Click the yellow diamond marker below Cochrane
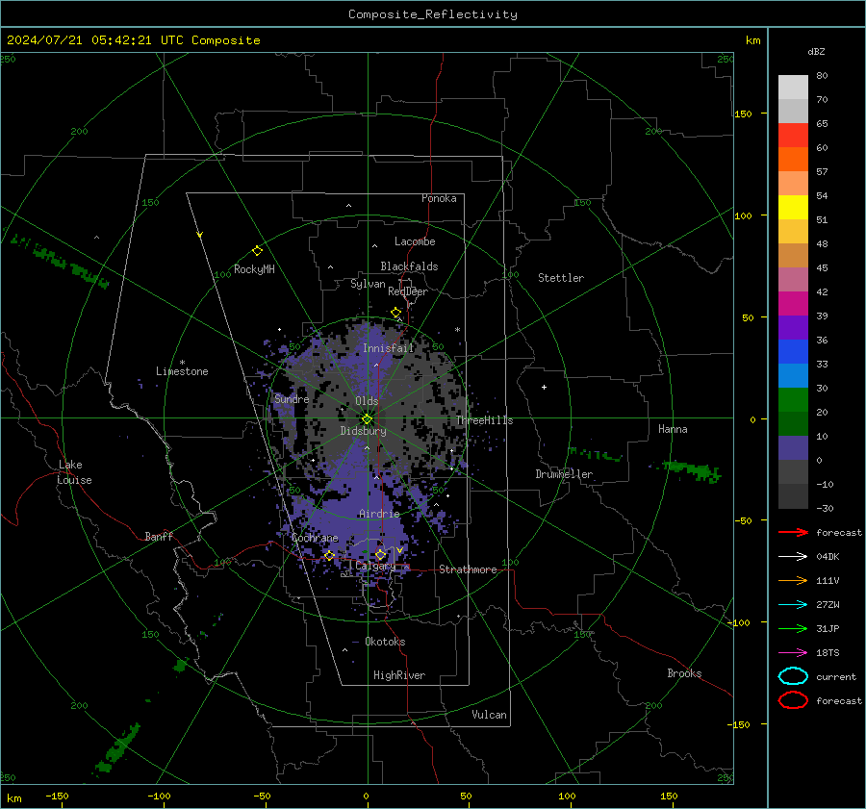Image resolution: width=866 pixels, height=809 pixels. click(329, 555)
